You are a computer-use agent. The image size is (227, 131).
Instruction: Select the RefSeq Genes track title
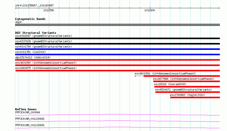[x=26, y=109]
